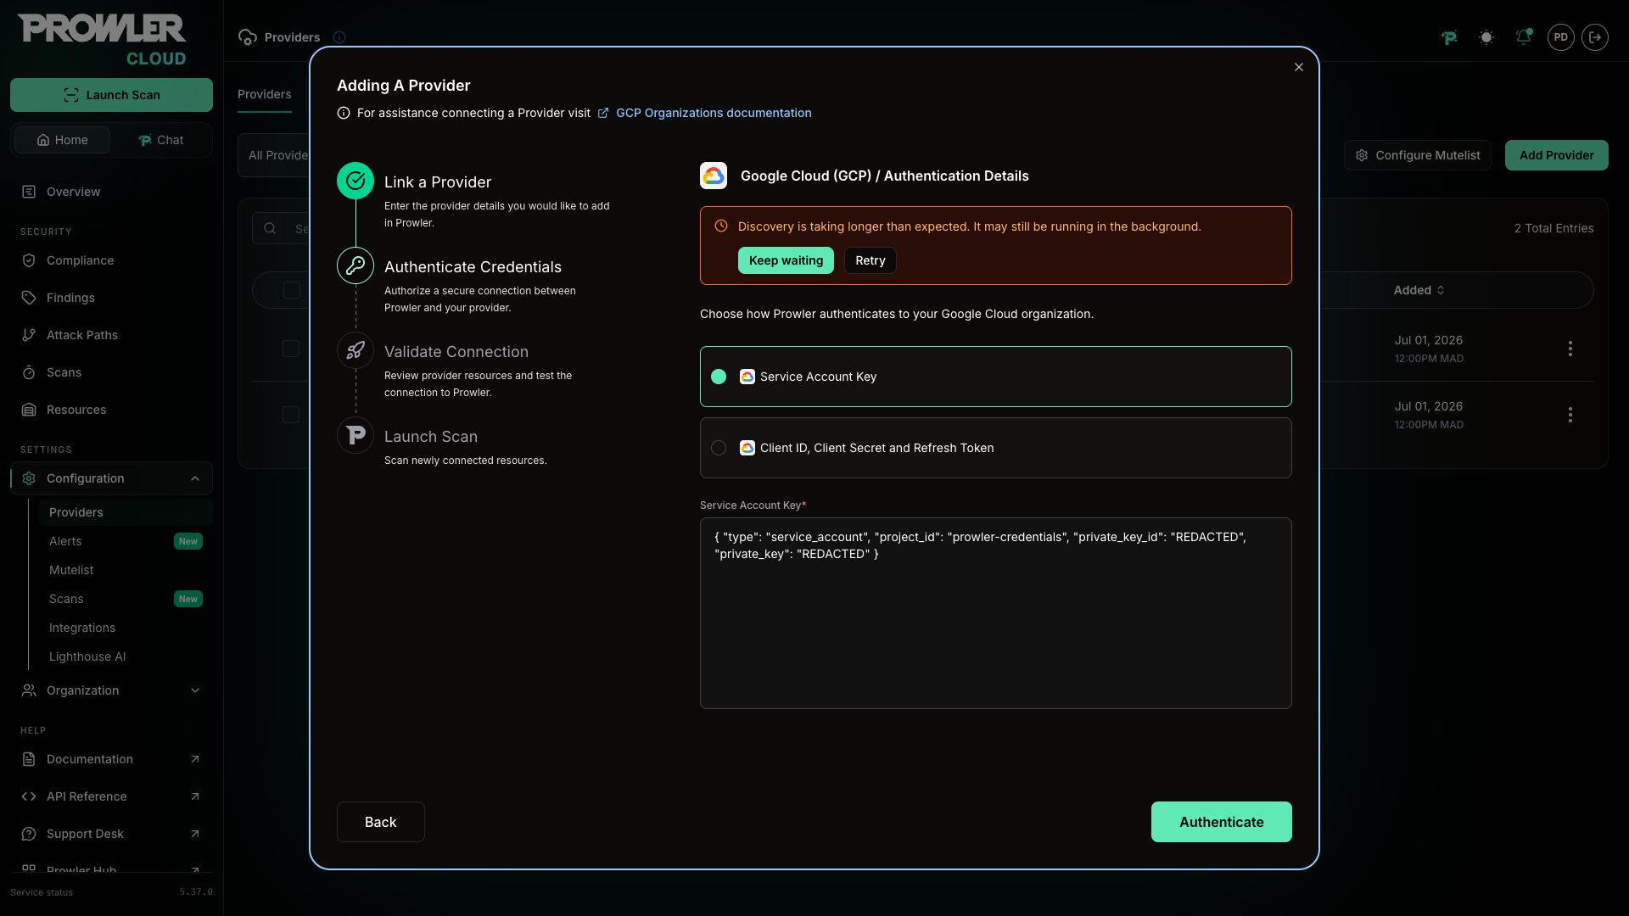Screen dimensions: 1629x916
Task: Open the Lighthouse AI icon in header
Action: (1449, 37)
